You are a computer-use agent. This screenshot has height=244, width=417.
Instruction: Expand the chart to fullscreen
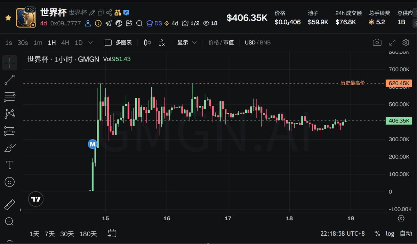pyautogui.click(x=392, y=42)
